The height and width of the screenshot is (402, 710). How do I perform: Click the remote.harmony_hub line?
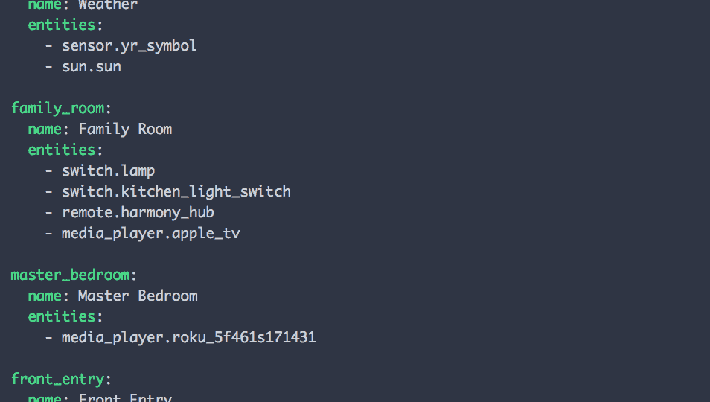pos(138,213)
